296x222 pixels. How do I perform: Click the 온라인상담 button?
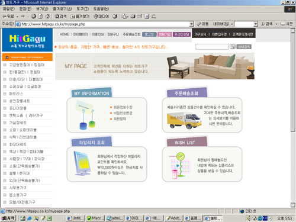(182, 34)
